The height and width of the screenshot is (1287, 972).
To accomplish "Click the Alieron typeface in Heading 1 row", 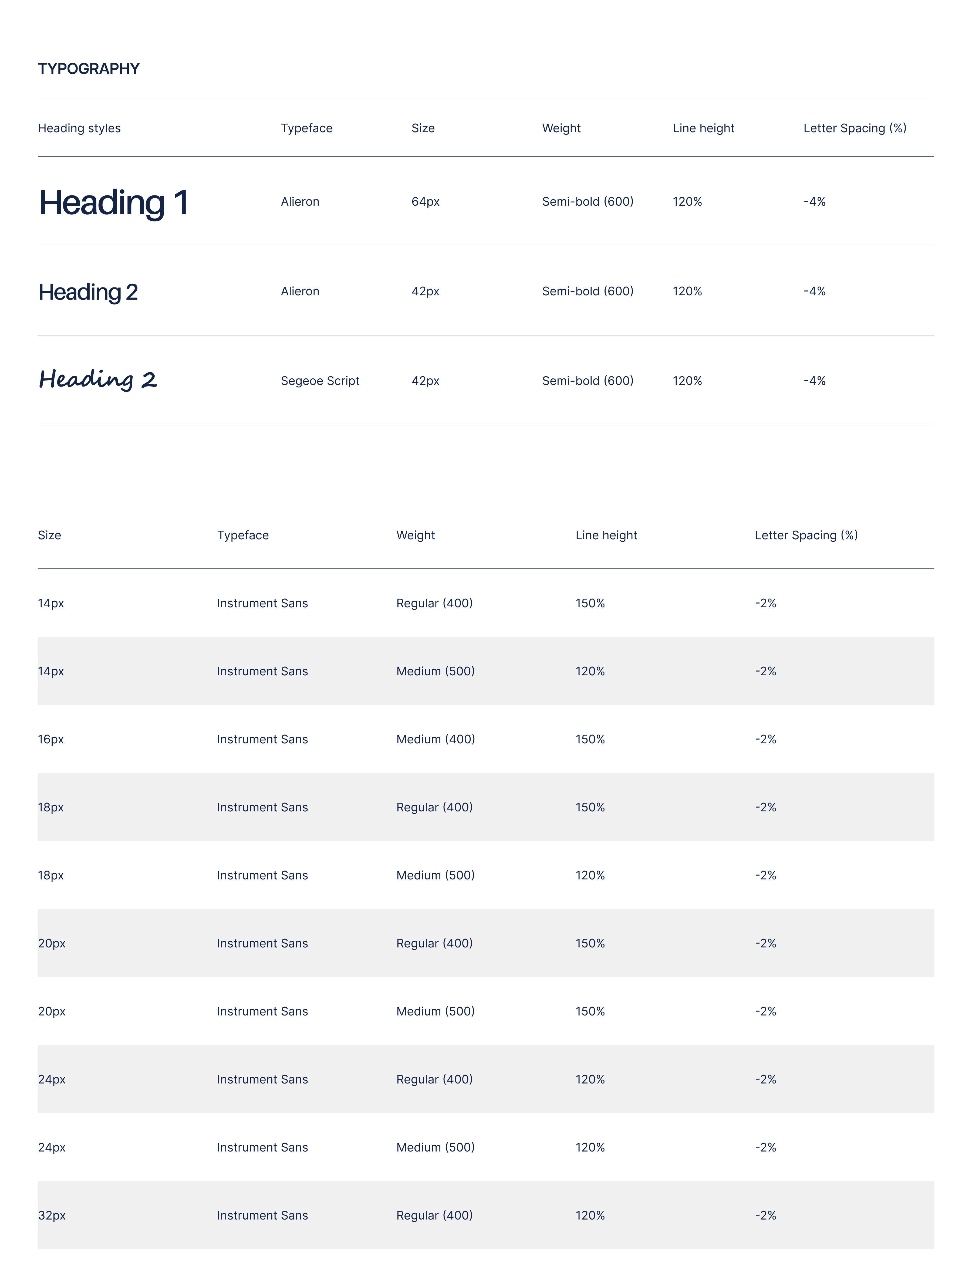I will pyautogui.click(x=300, y=201).
